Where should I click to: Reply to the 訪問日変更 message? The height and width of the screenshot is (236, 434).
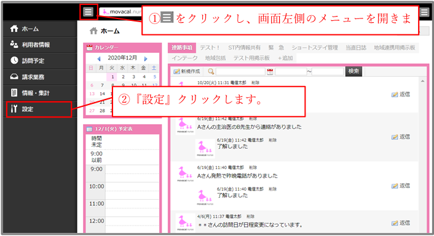tap(401, 223)
